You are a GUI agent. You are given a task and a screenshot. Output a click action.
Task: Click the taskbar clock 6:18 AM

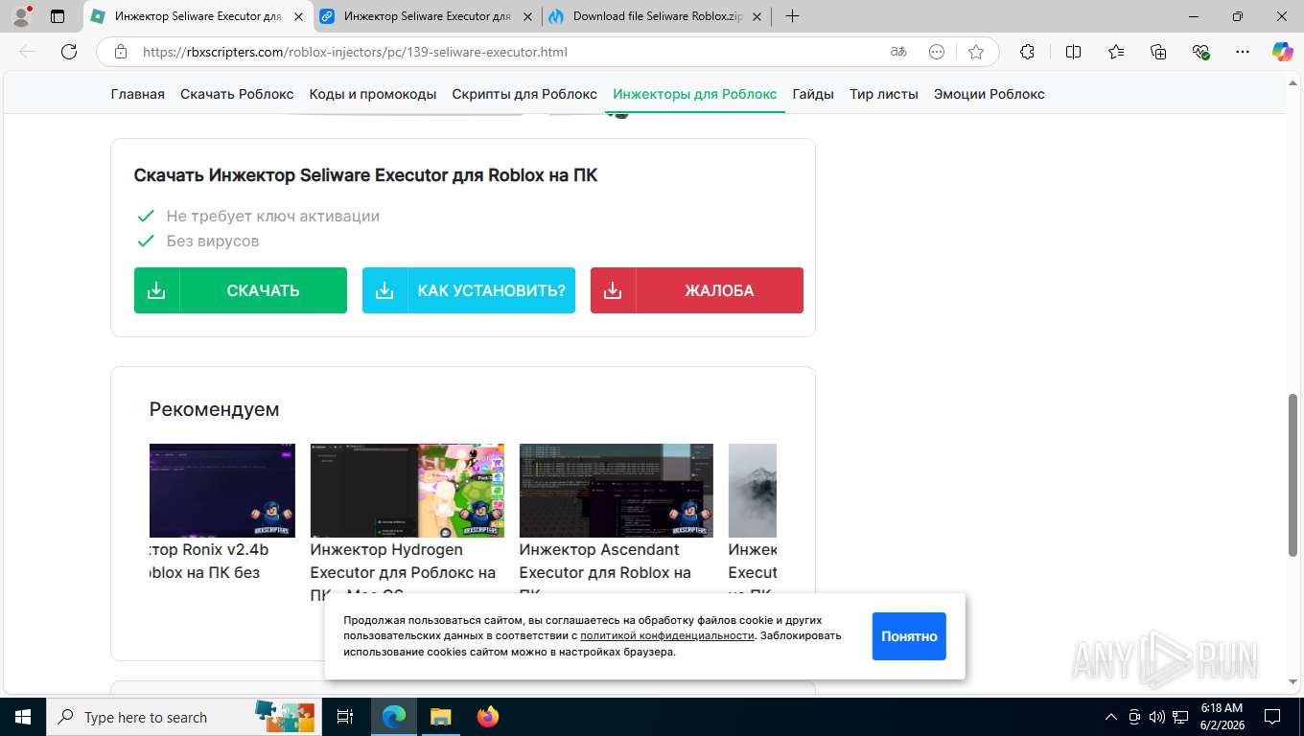click(1222, 717)
